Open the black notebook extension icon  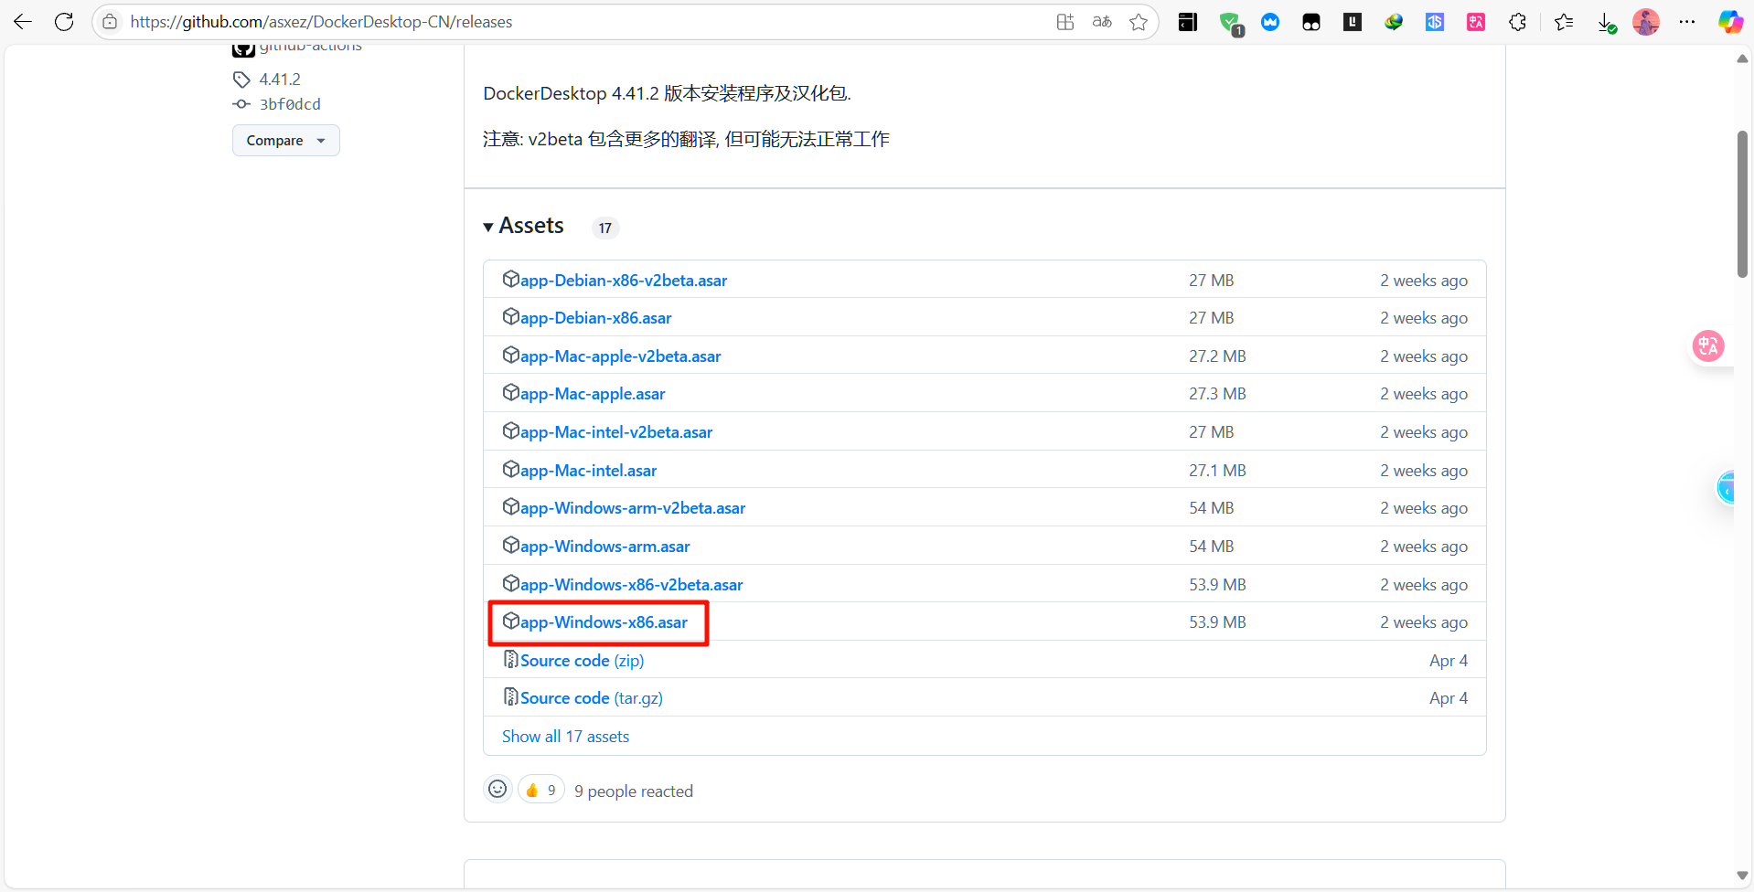coord(1188,22)
